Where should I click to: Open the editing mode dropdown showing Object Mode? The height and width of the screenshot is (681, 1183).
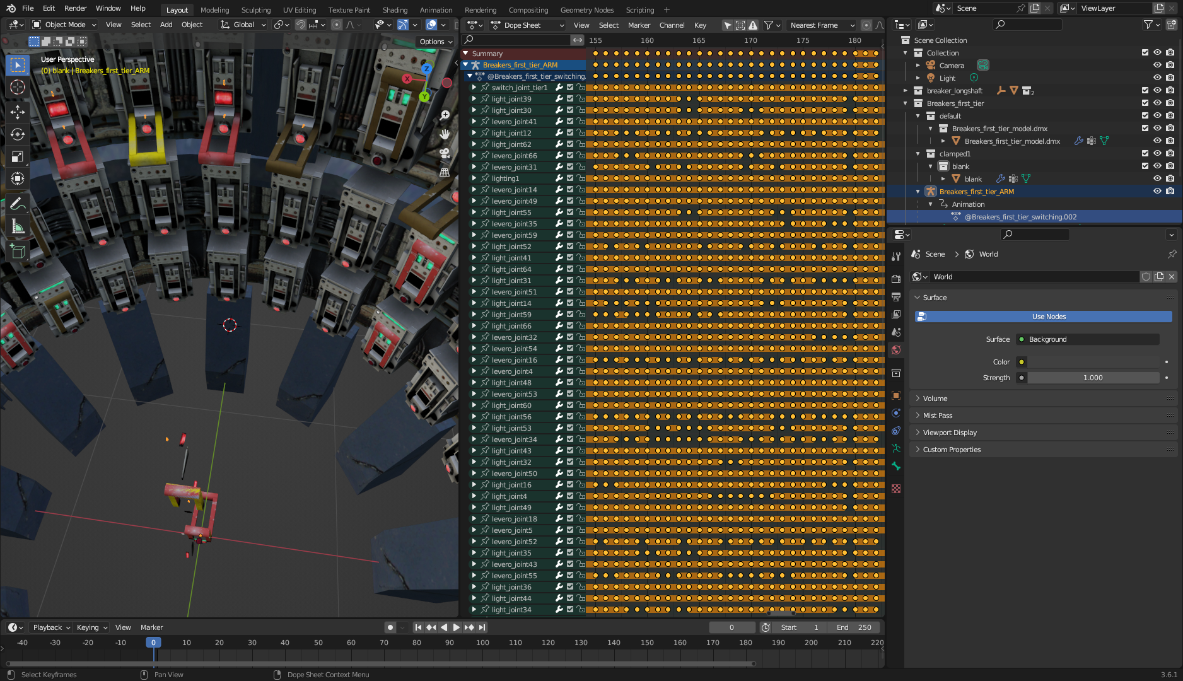coord(63,25)
